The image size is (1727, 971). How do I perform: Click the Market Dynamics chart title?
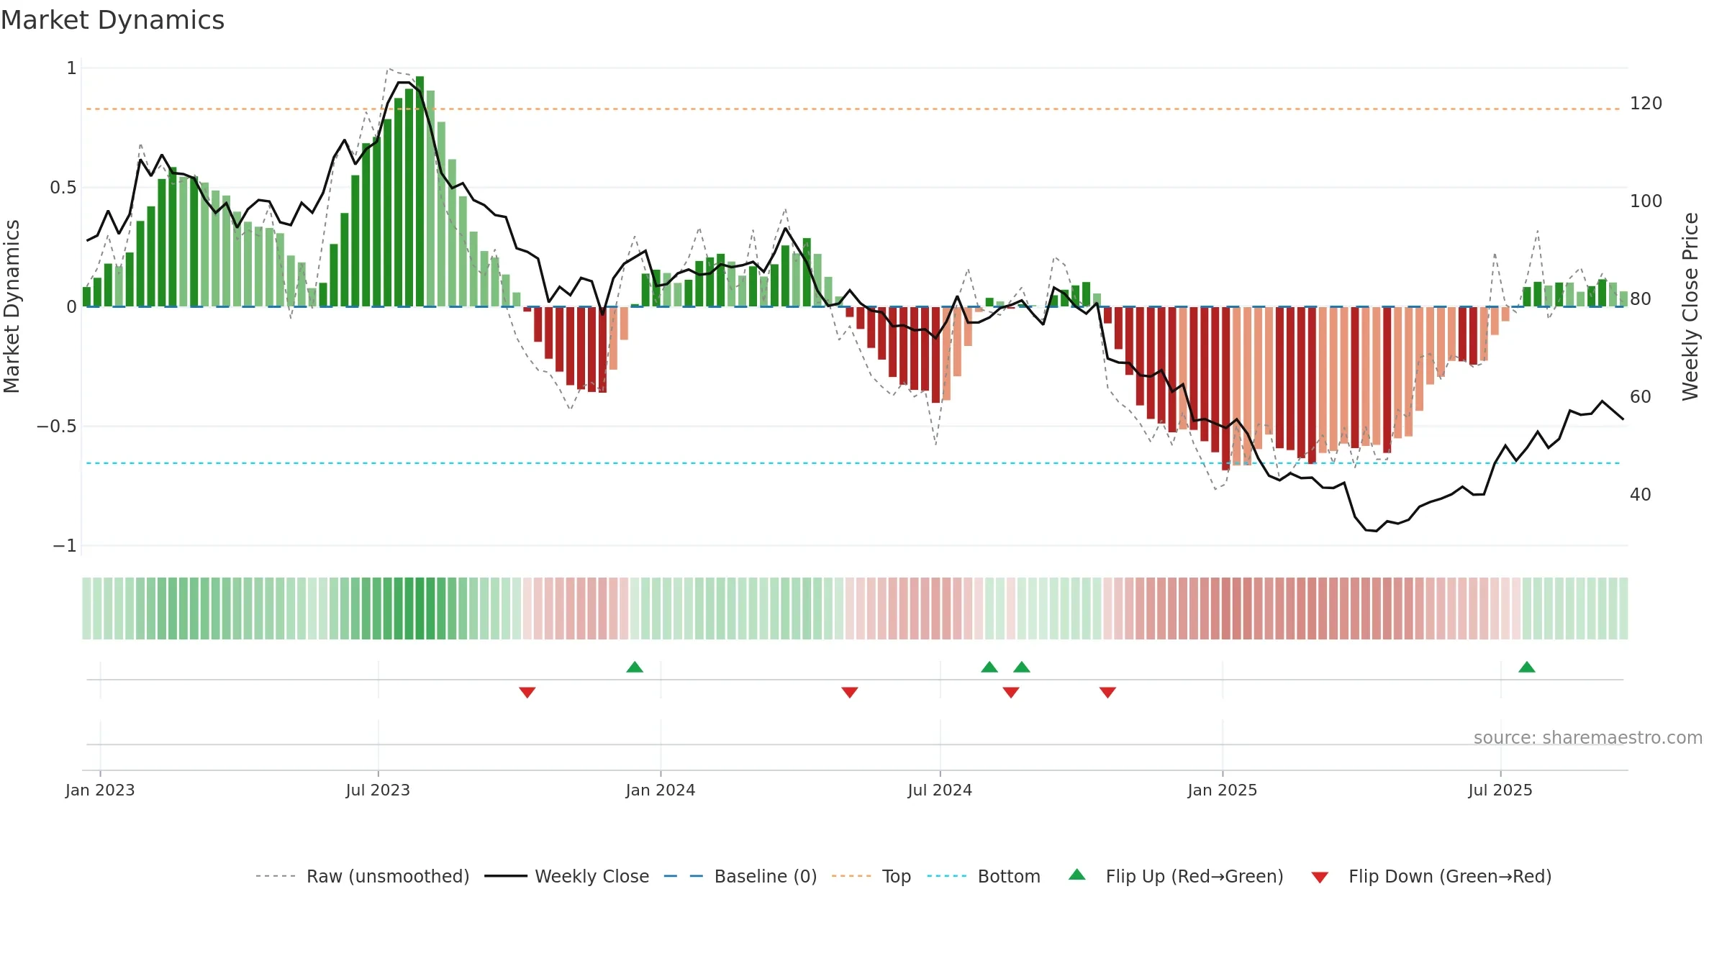point(112,20)
